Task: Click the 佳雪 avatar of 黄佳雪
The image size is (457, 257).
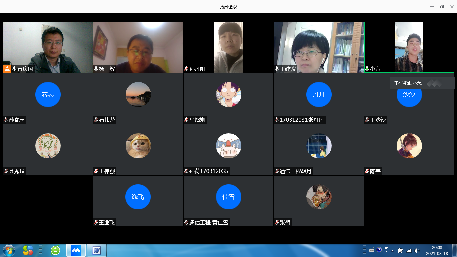Action: 229,197
